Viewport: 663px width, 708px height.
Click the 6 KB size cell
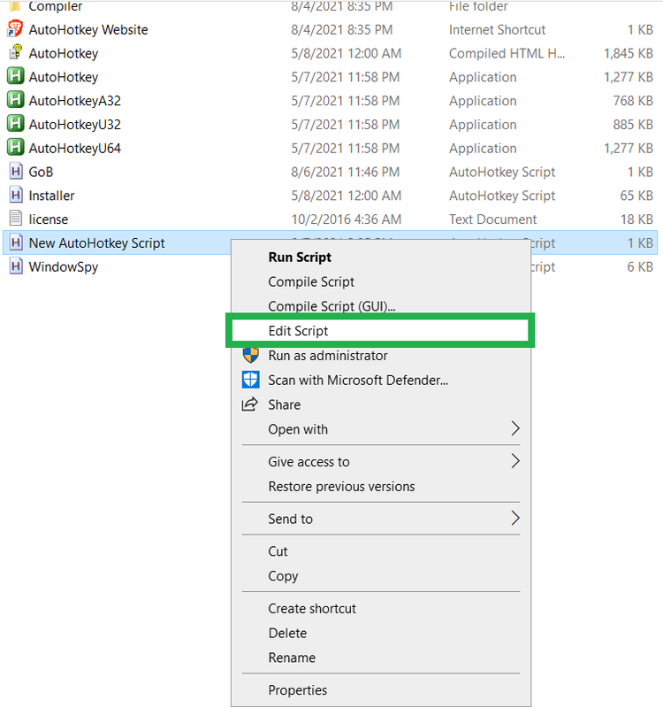[x=640, y=267]
